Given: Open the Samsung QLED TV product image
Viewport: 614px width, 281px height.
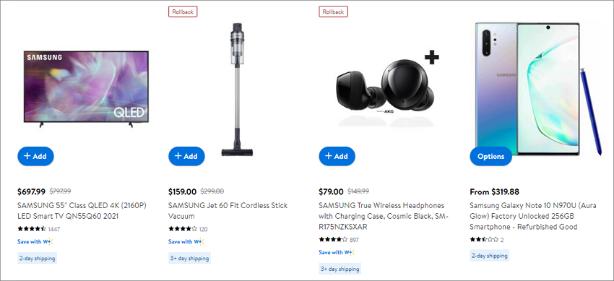Looking at the screenshot, I should [86, 90].
